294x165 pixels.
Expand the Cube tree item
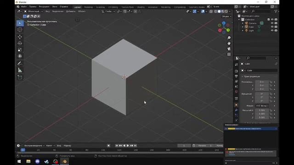tap(243, 27)
